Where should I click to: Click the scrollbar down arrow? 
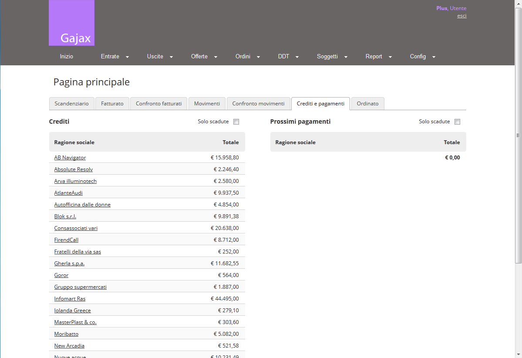[x=519, y=355]
